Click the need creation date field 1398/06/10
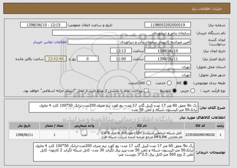Screen dimensions: 237x168 click(x=167, y=51)
